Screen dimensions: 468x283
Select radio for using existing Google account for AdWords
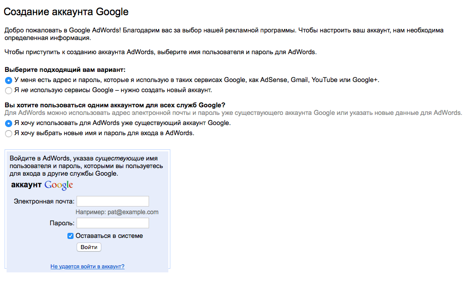pyautogui.click(x=9, y=124)
